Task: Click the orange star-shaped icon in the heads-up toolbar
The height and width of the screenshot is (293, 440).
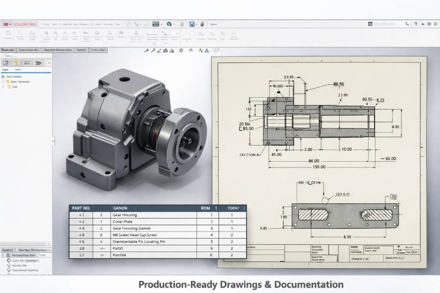Action: [x=191, y=50]
